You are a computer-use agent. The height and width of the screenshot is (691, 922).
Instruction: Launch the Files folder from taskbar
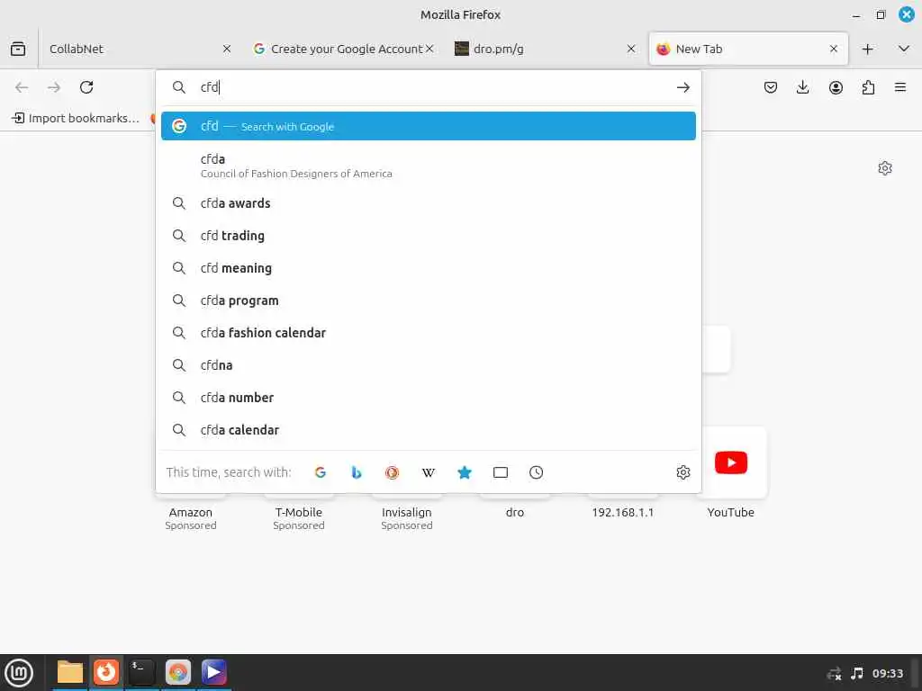pyautogui.click(x=70, y=673)
